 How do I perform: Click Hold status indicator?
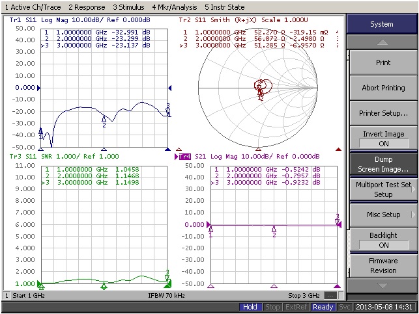[250, 307]
